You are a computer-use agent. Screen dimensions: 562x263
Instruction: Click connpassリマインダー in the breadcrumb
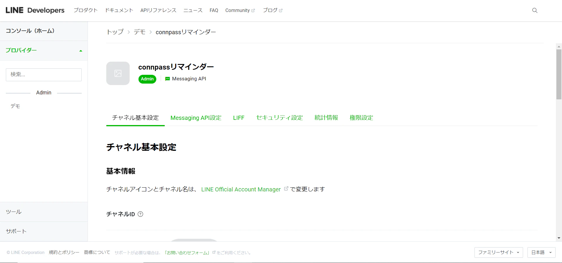[186, 32]
